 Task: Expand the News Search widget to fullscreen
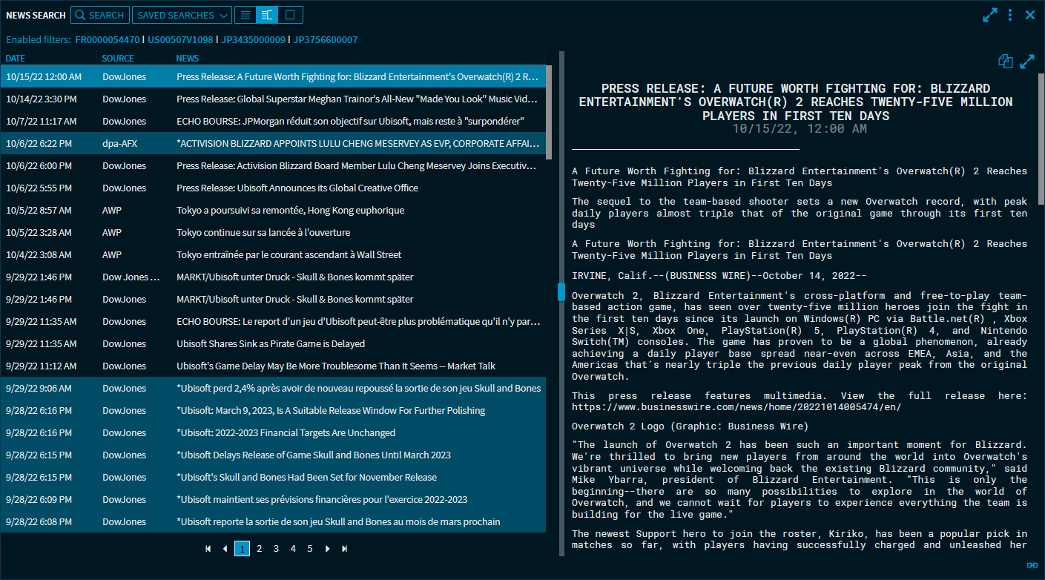(989, 15)
